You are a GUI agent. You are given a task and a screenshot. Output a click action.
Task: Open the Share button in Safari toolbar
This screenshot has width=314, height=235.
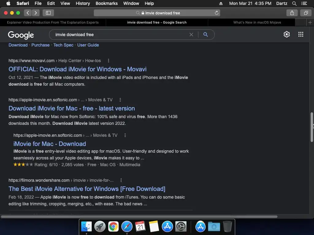[292, 13]
